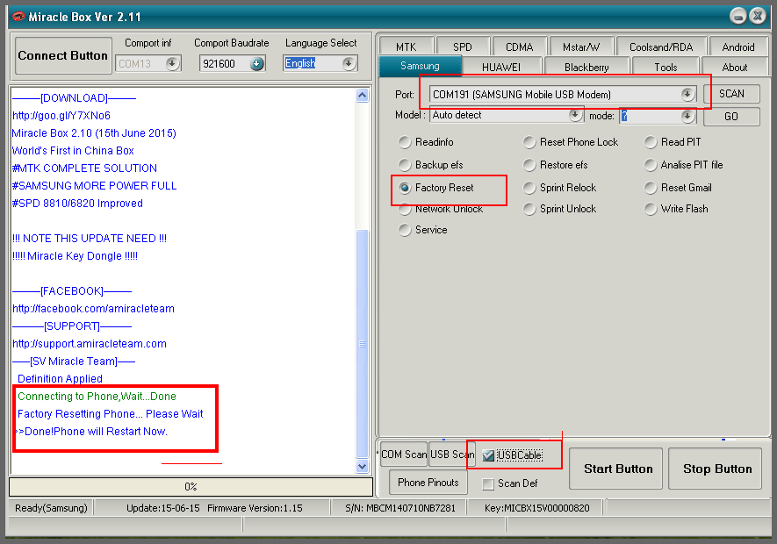Click the facebook.com/amiracleteam link
The width and height of the screenshot is (777, 544).
pos(93,309)
